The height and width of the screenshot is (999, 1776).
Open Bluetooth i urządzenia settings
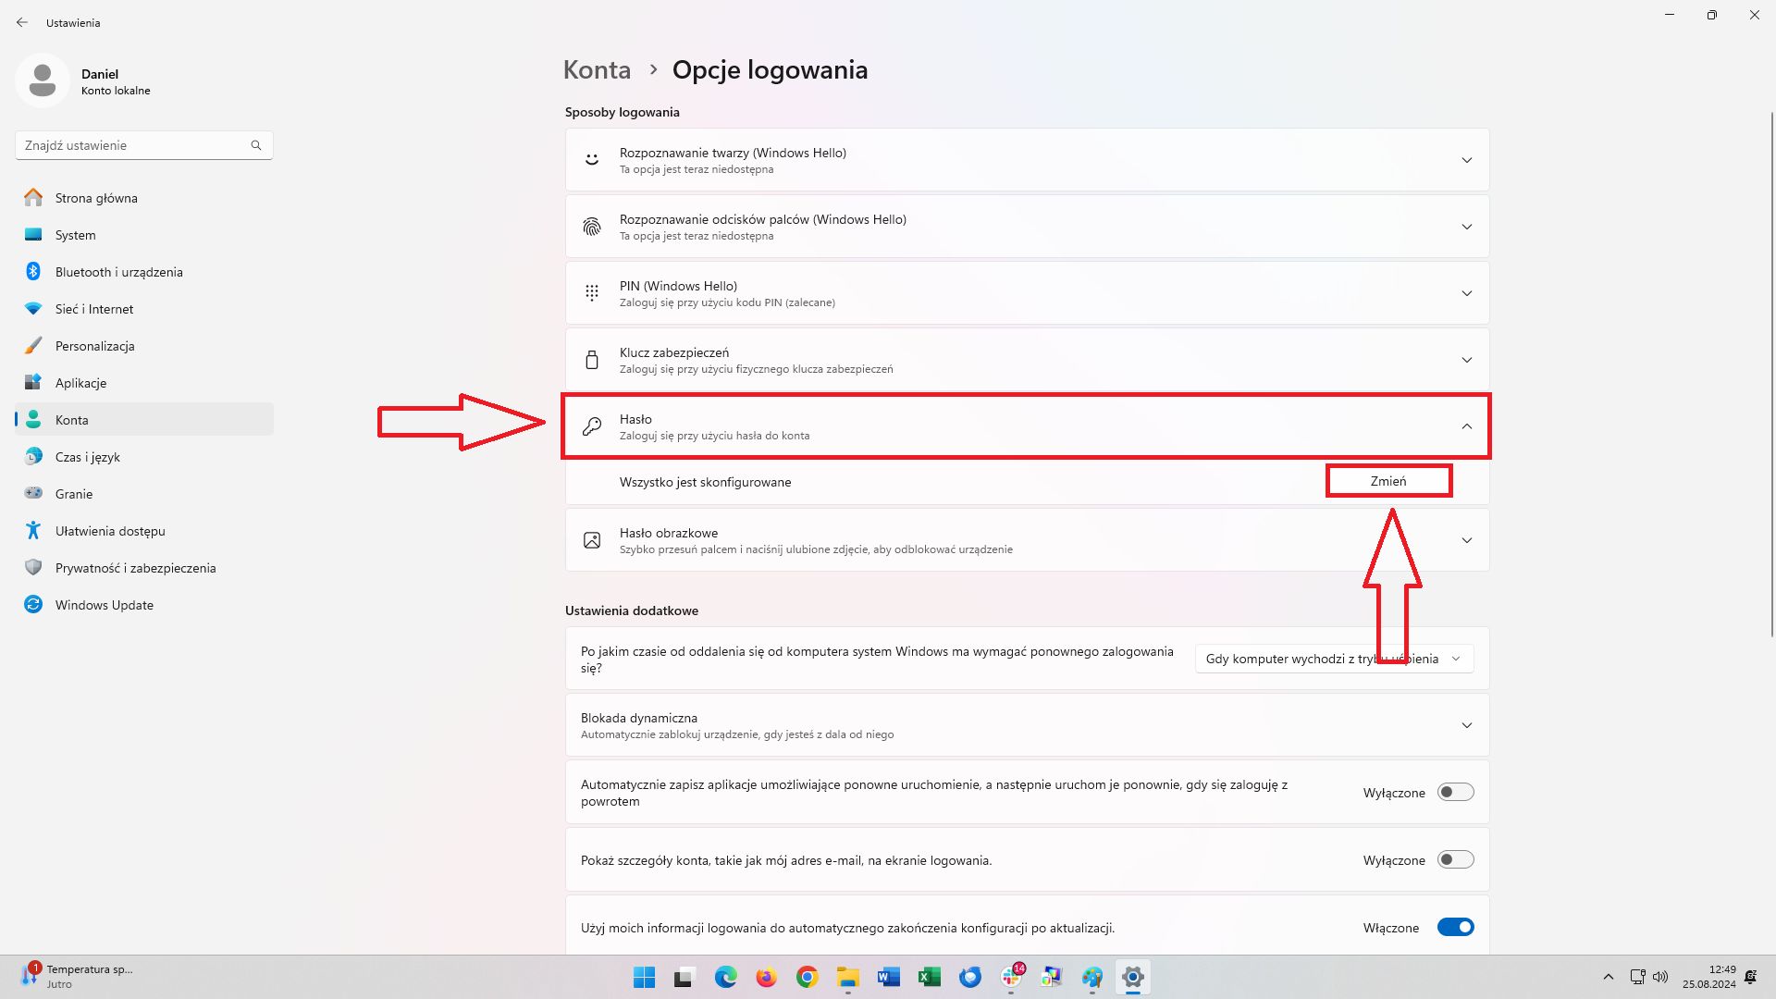(117, 272)
